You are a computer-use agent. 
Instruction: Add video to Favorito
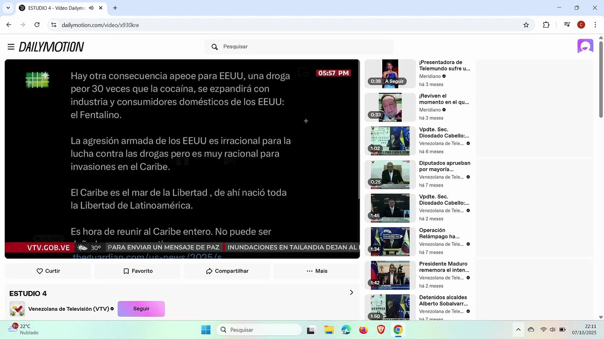[x=138, y=271]
